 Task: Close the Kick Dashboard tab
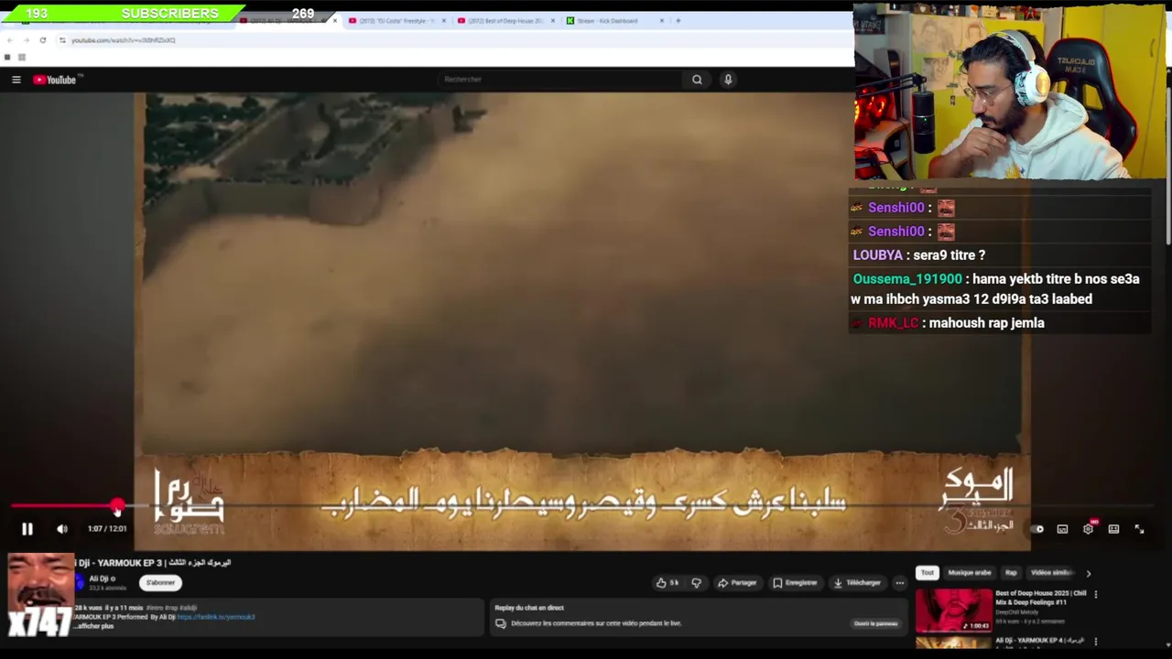click(x=661, y=21)
